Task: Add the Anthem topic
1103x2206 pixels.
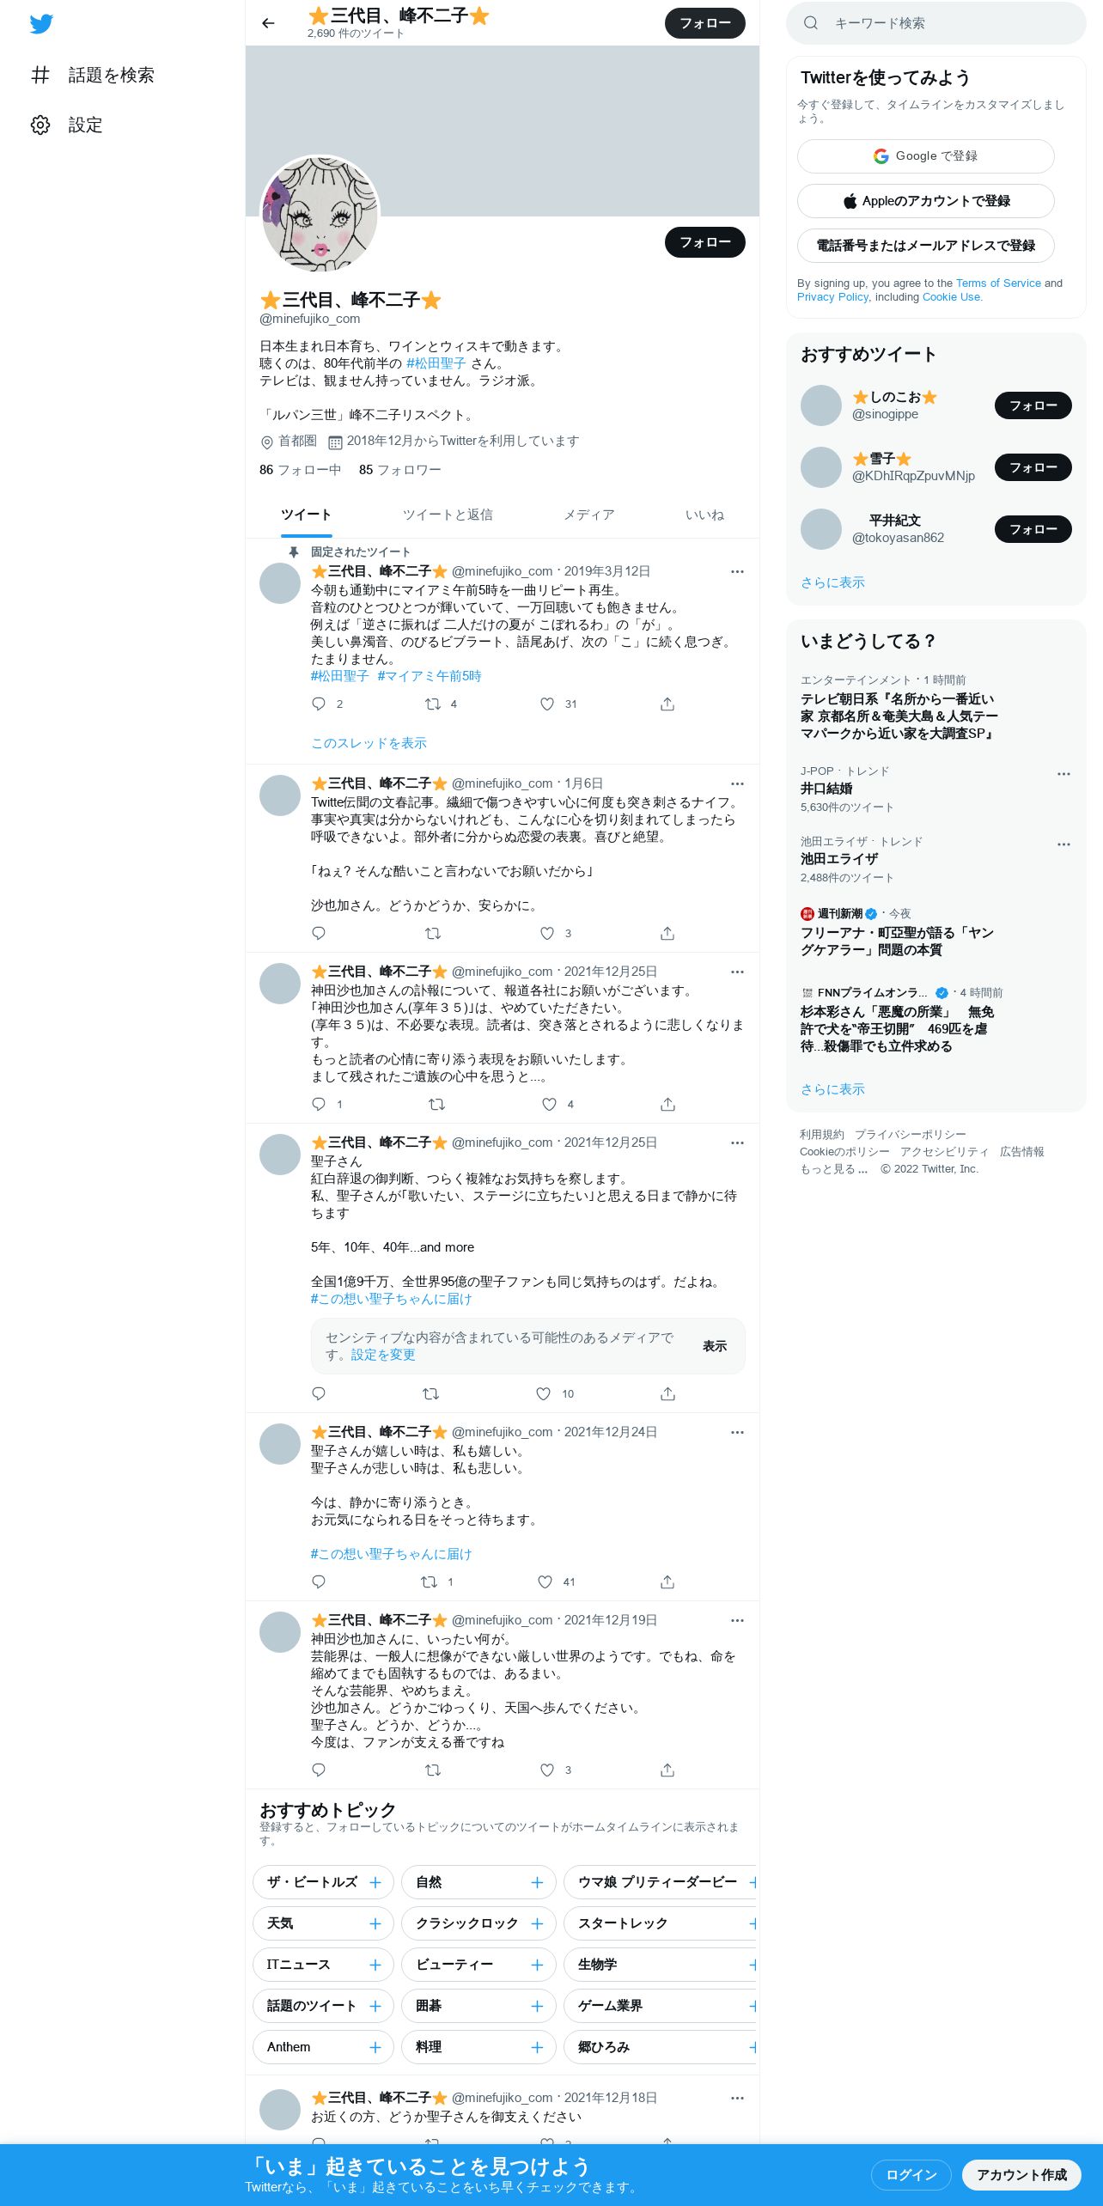Action: click(x=375, y=2047)
